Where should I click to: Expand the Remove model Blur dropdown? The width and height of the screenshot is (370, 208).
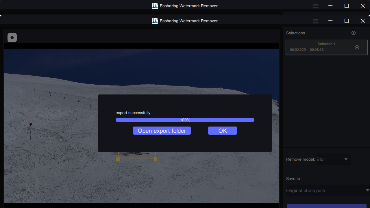[x=334, y=159]
